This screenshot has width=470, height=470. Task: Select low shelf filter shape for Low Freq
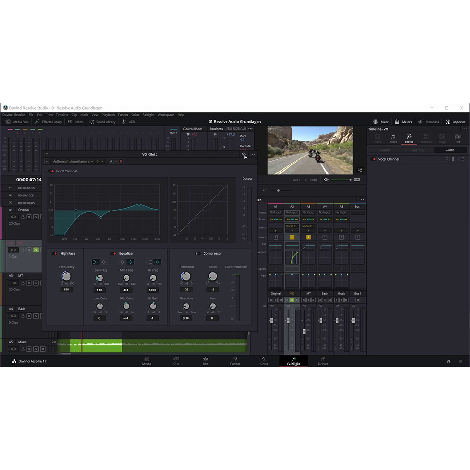pyautogui.click(x=95, y=262)
